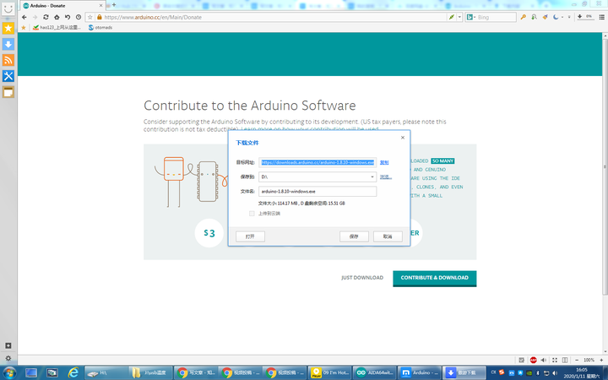608x380 pixels.
Task: Click the page vertical scrollbar
Action: tap(605, 166)
